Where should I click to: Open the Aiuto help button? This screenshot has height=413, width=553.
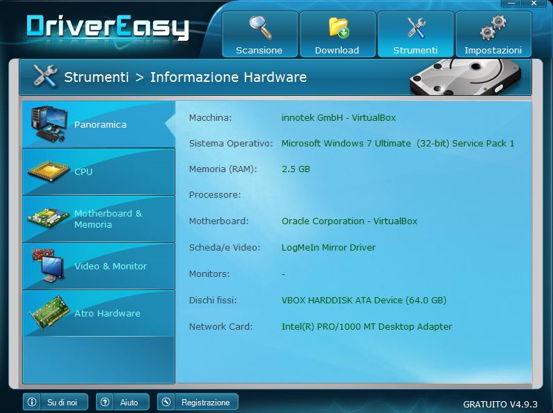[122, 402]
